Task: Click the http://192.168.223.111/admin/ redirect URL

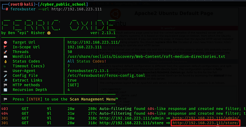Action: pyautogui.click(x=206, y=118)
